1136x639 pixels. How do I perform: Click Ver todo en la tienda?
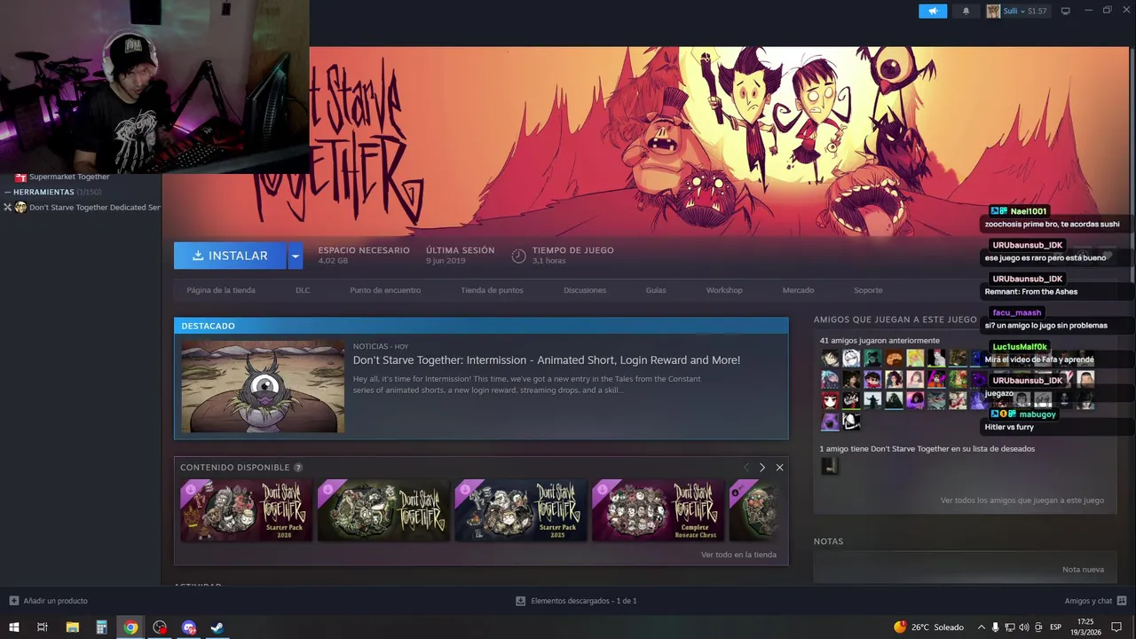[738, 555]
